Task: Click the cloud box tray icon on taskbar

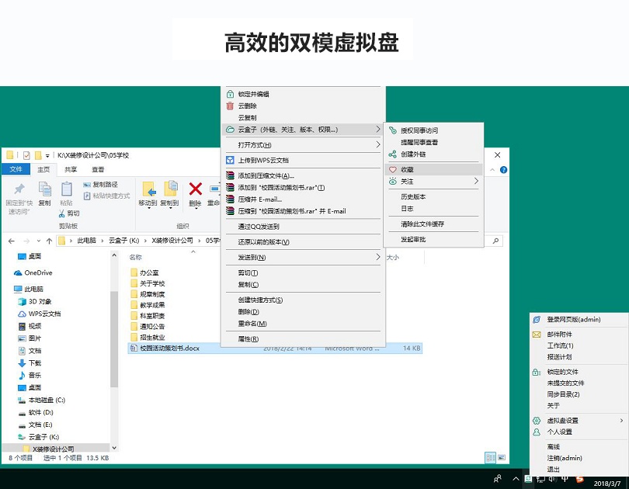Action: click(528, 479)
